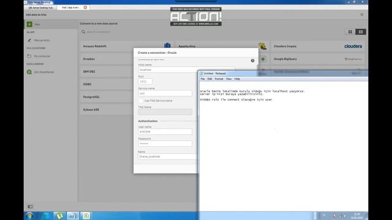Click the cloudera logo
Viewport: 392px width, 220px height.
pos(353,46)
